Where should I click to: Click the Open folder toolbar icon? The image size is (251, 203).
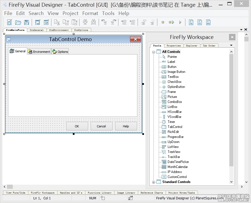tap(18, 22)
